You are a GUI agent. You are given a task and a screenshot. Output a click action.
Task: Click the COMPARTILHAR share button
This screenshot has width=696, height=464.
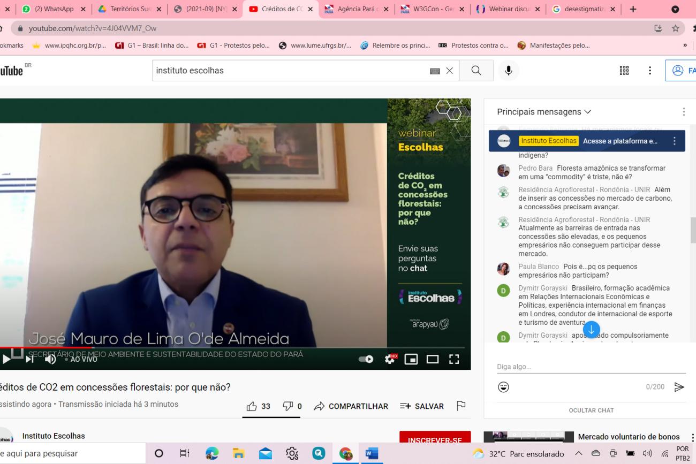pyautogui.click(x=351, y=406)
